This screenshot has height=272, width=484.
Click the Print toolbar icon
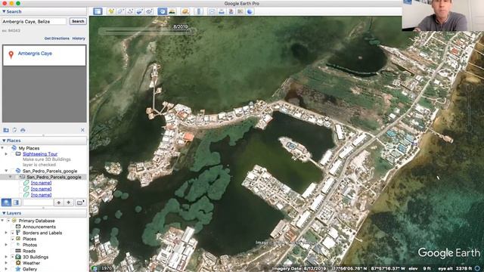(x=222, y=11)
